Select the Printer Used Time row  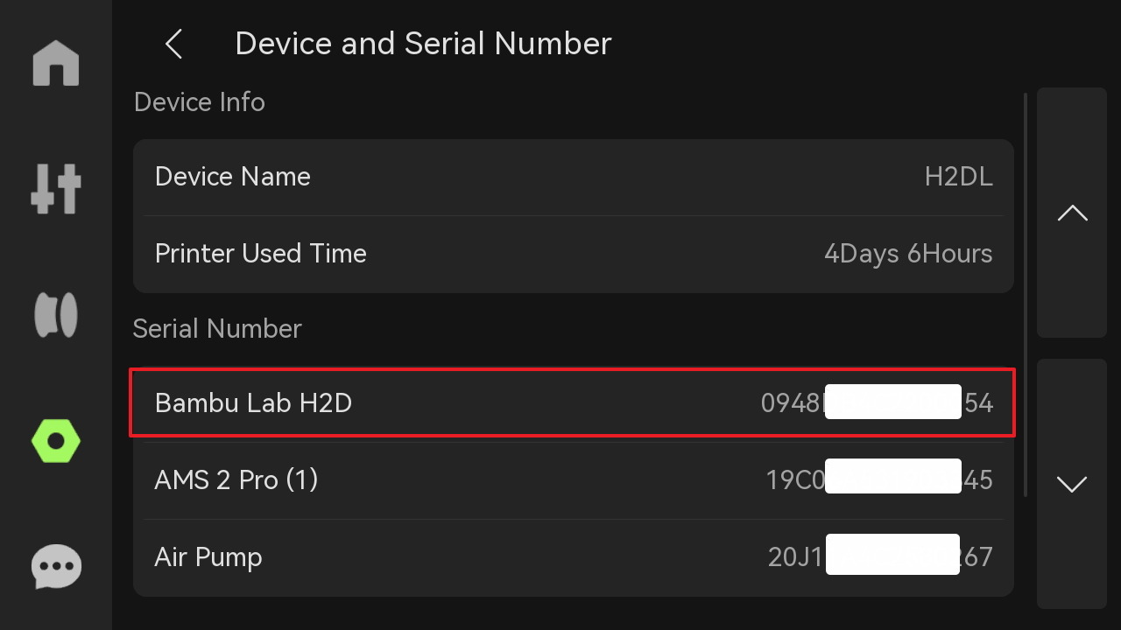(574, 254)
